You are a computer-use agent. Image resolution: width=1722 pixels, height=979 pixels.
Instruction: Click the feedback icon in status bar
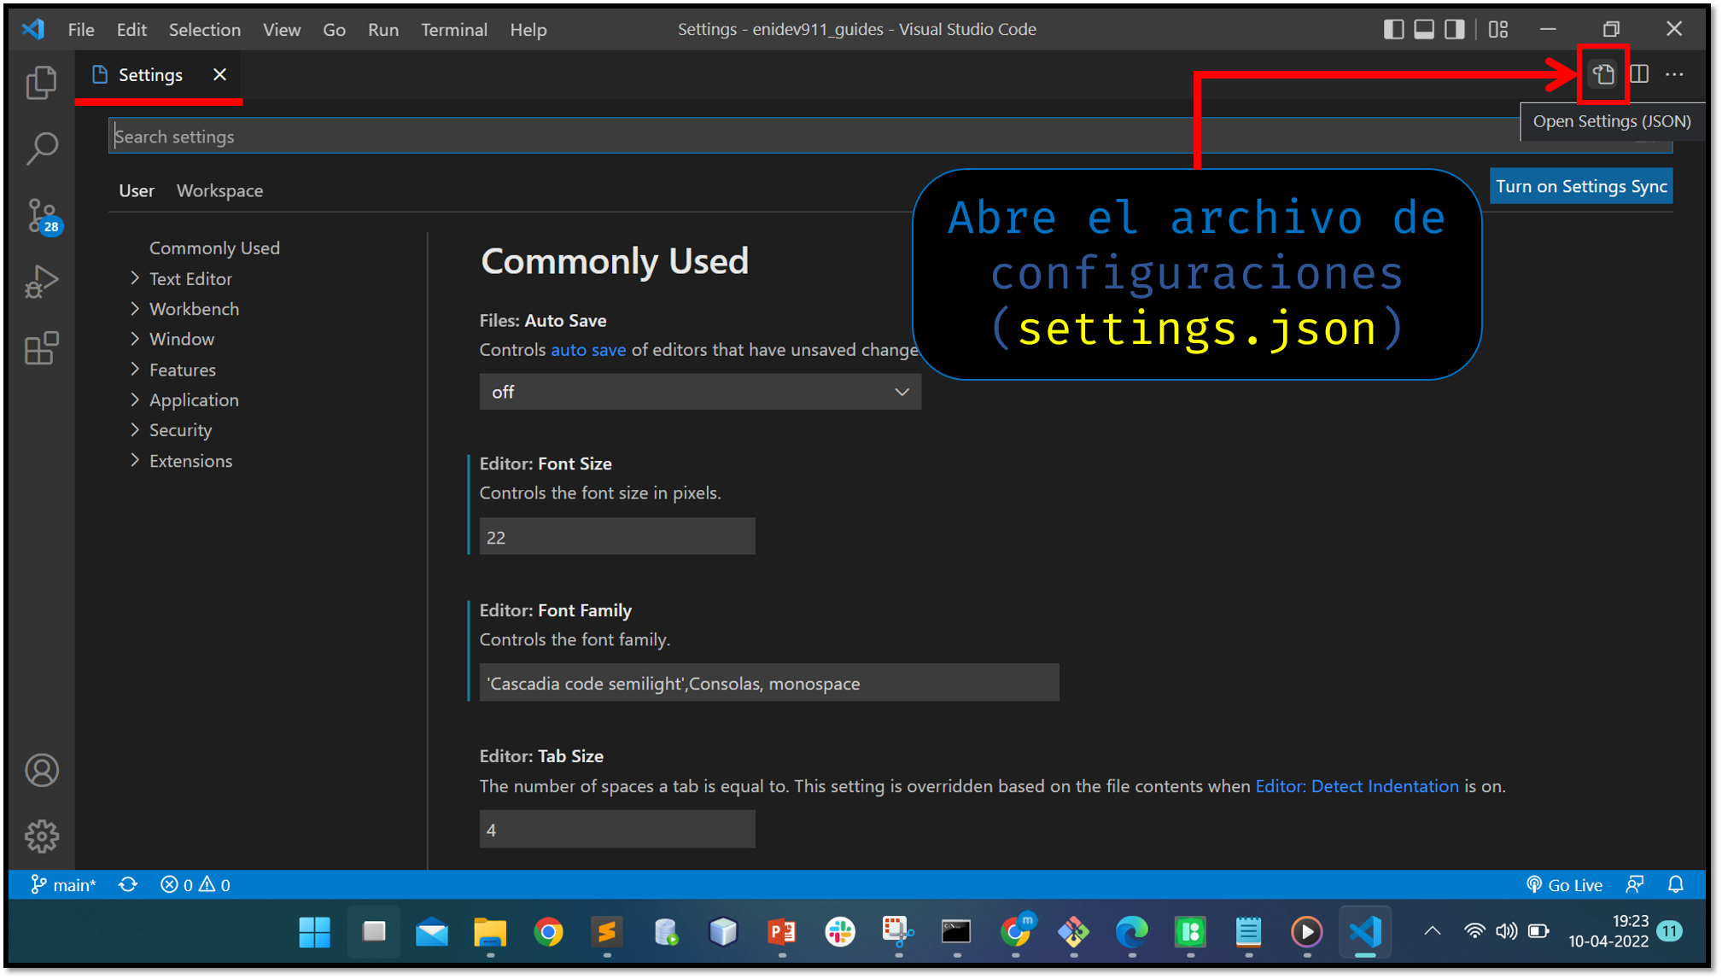pyautogui.click(x=1635, y=885)
